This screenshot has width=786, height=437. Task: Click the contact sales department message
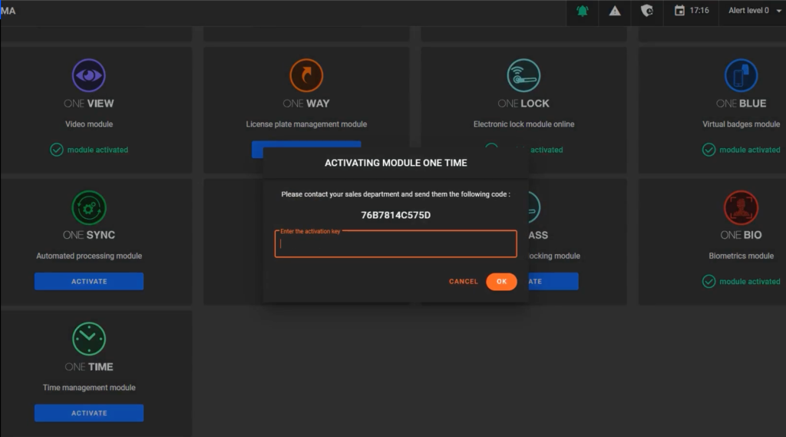tap(395, 194)
